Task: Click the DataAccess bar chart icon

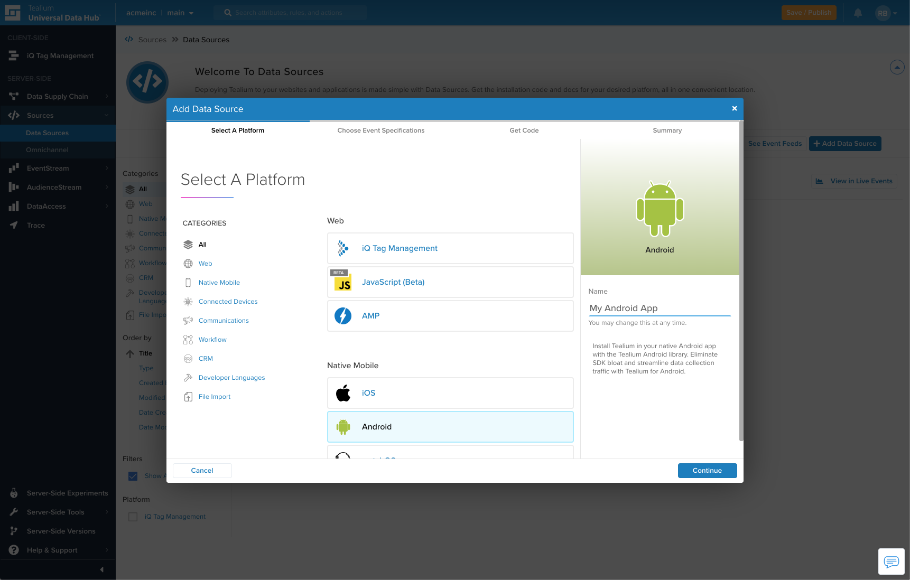Action: tap(14, 206)
